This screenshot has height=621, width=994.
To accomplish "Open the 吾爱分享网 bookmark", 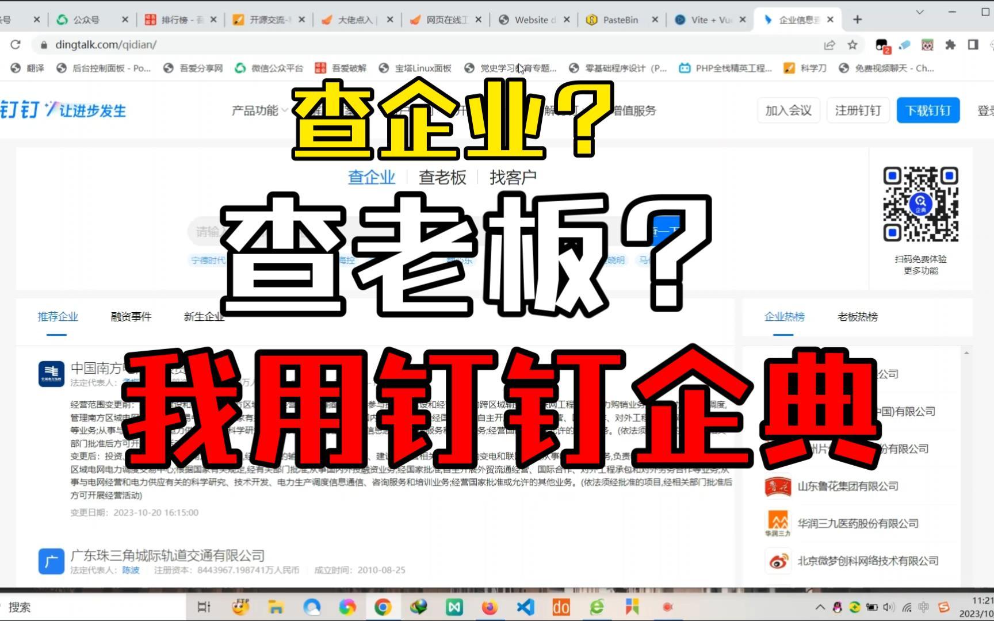I will pos(193,68).
